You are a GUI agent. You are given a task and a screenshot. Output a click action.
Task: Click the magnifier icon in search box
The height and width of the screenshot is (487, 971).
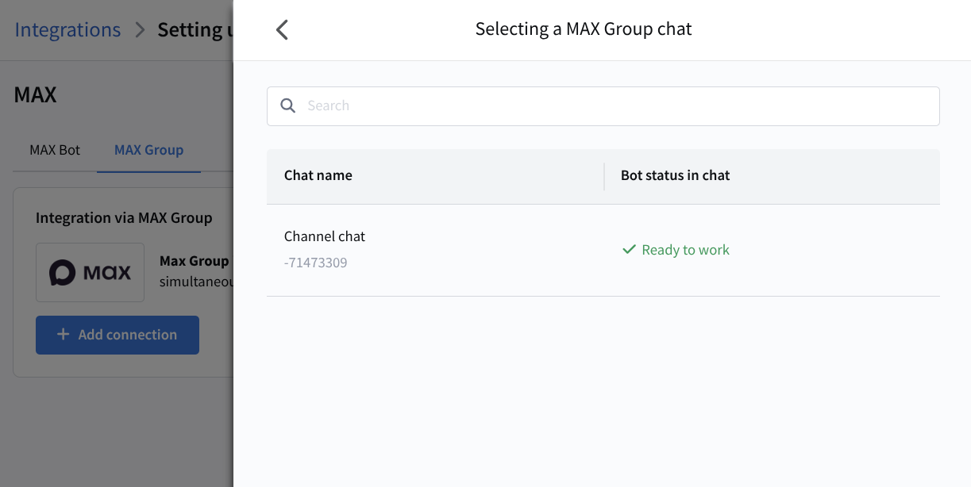click(x=288, y=105)
